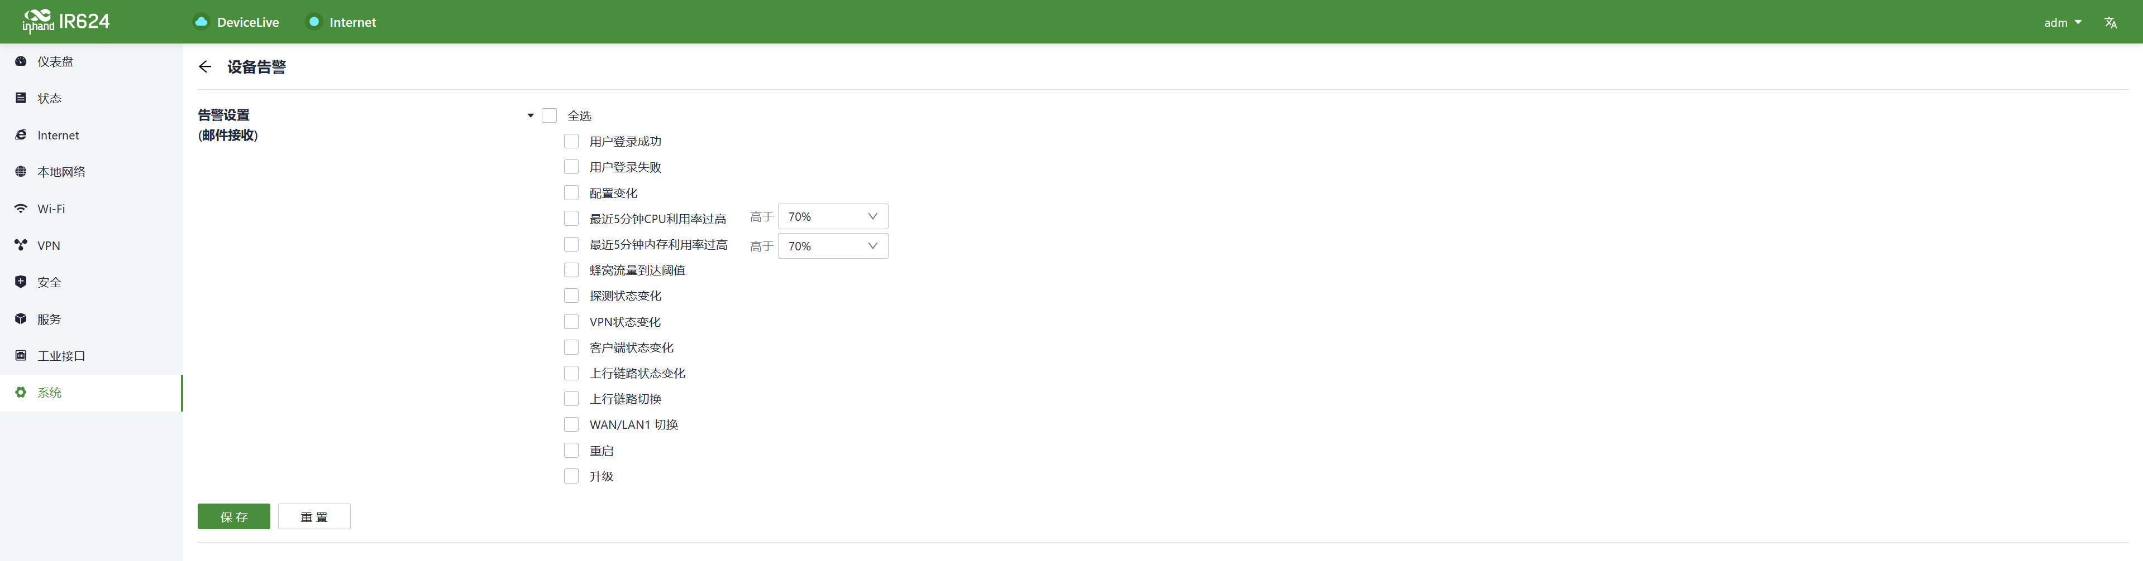Click the DeviceLive label in header
Screen dimensions: 2143x561
[x=248, y=22]
